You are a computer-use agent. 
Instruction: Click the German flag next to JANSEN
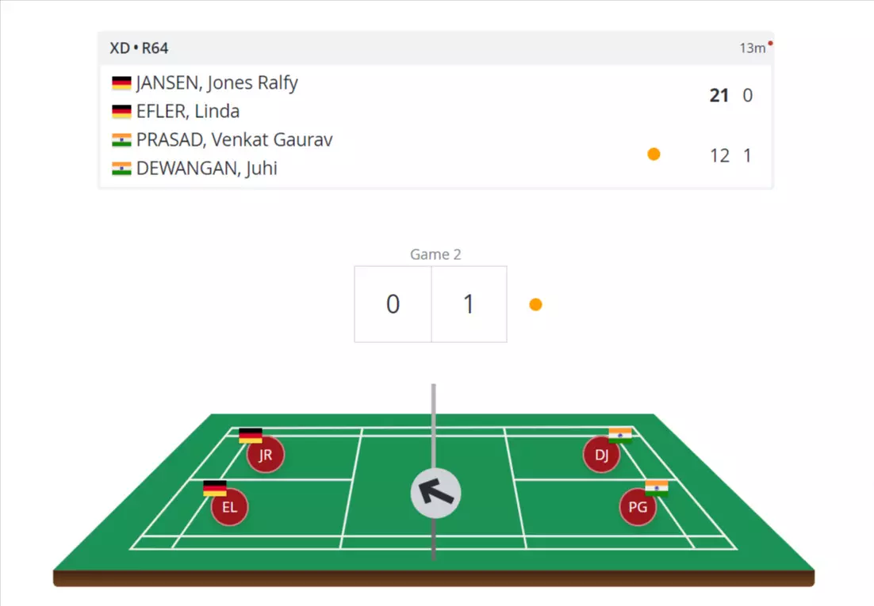121,83
